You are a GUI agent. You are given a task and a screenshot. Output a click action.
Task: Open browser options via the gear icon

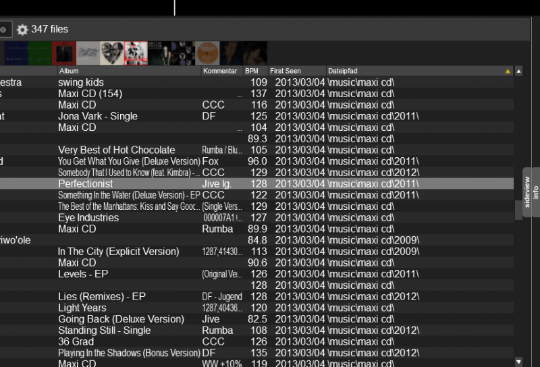click(22, 30)
